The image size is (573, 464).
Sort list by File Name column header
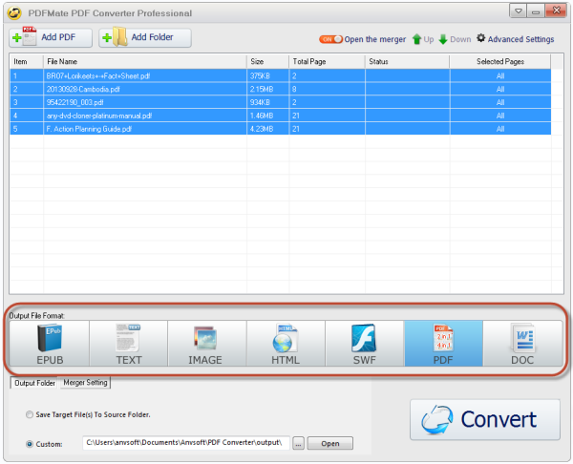pos(145,61)
